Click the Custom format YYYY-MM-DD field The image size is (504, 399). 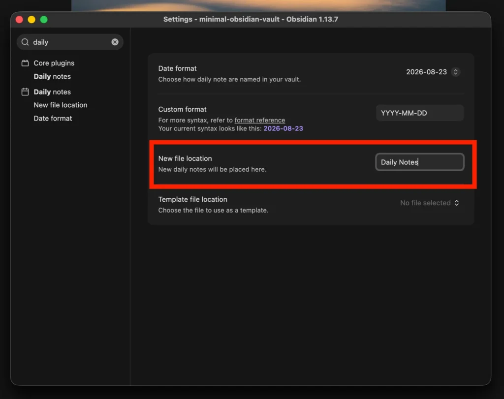tap(419, 113)
